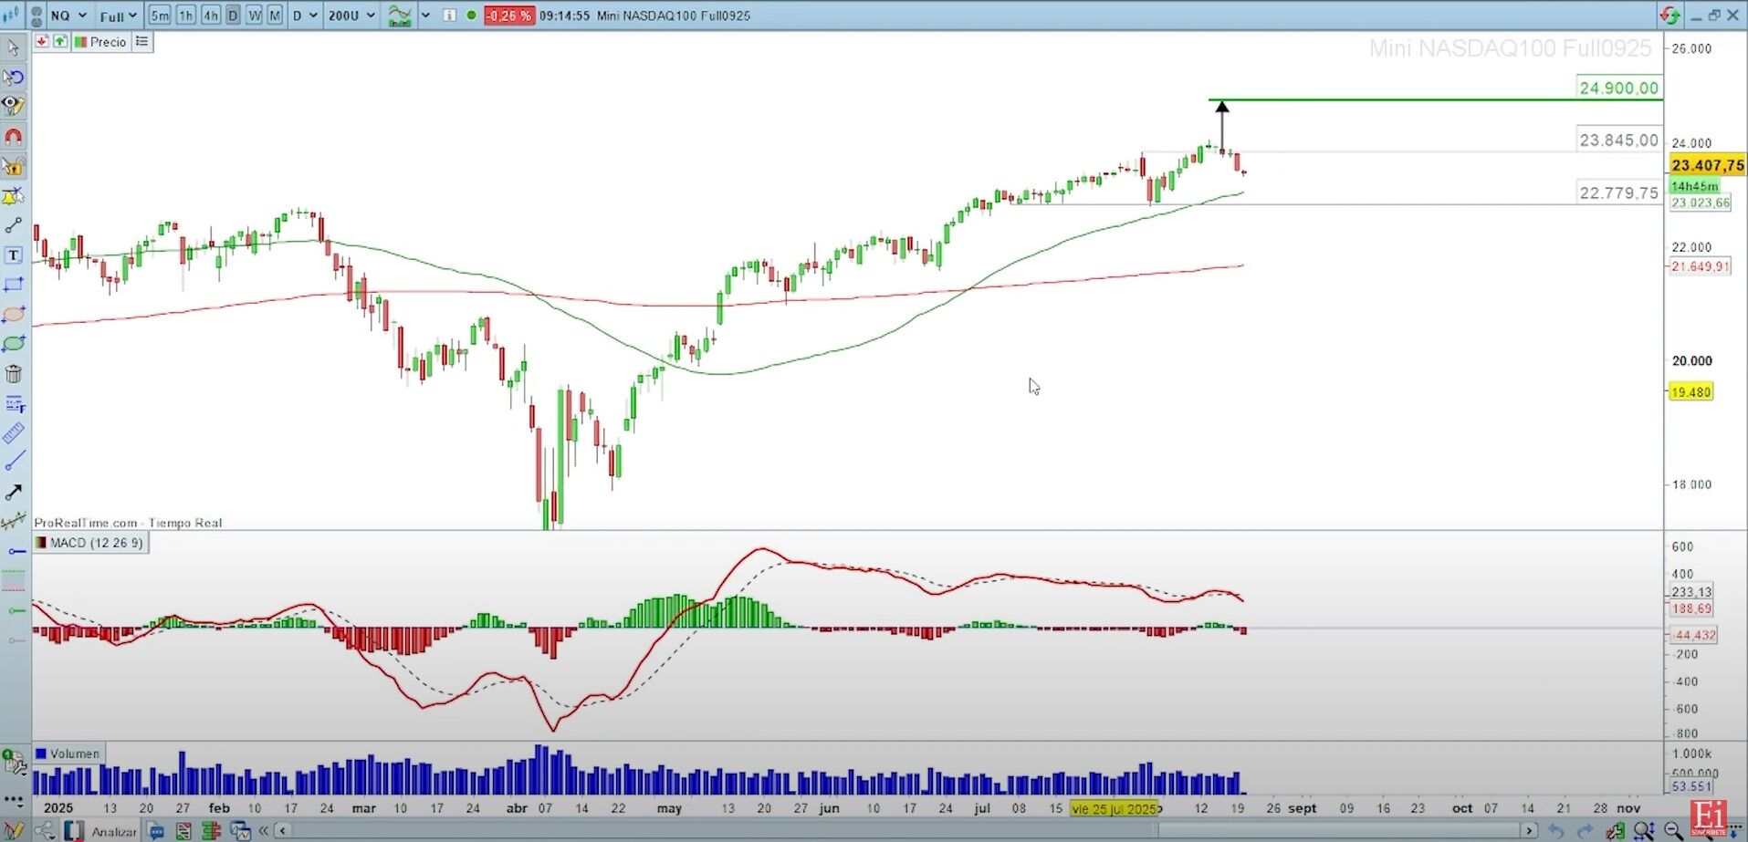The image size is (1748, 842).
Task: Select the D daily timeframe button
Action: (233, 16)
